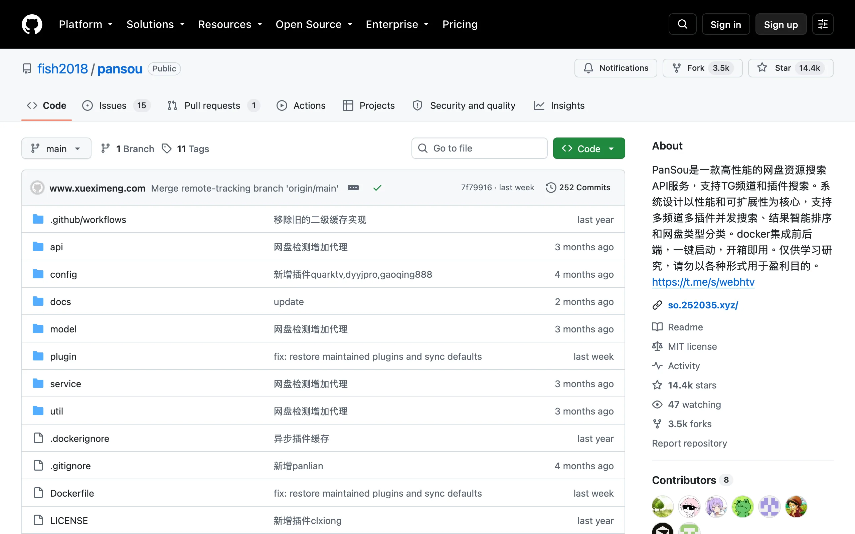Switch to the Issues tab
Viewport: 855px width, 534px height.
116,105
